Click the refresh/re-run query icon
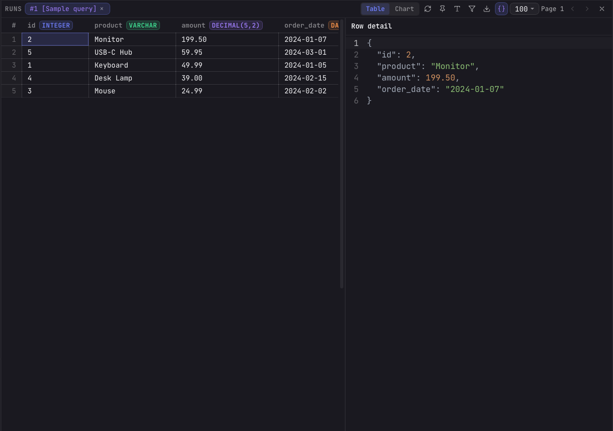The width and height of the screenshot is (613, 431). 428,9
